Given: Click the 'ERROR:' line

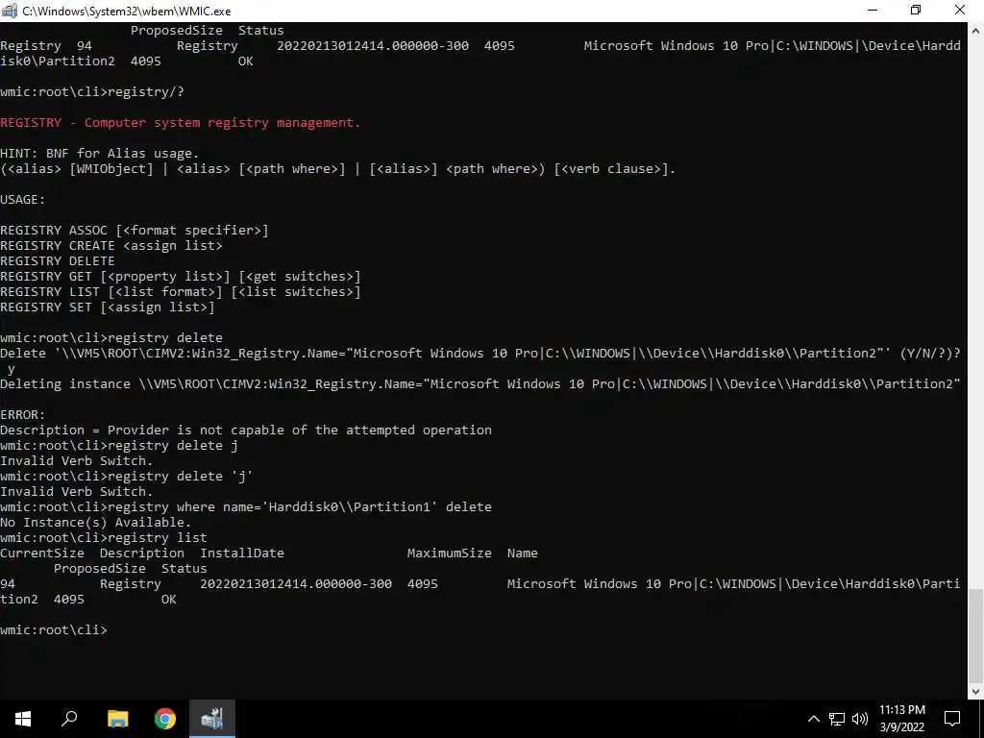Looking at the screenshot, I should [23, 415].
